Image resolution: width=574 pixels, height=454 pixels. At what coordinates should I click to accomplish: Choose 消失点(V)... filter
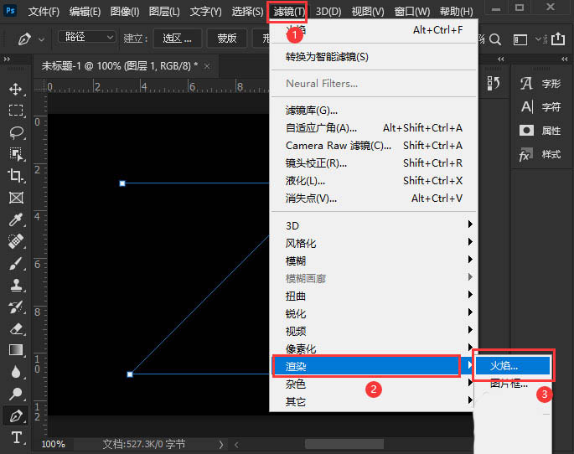tap(373, 198)
